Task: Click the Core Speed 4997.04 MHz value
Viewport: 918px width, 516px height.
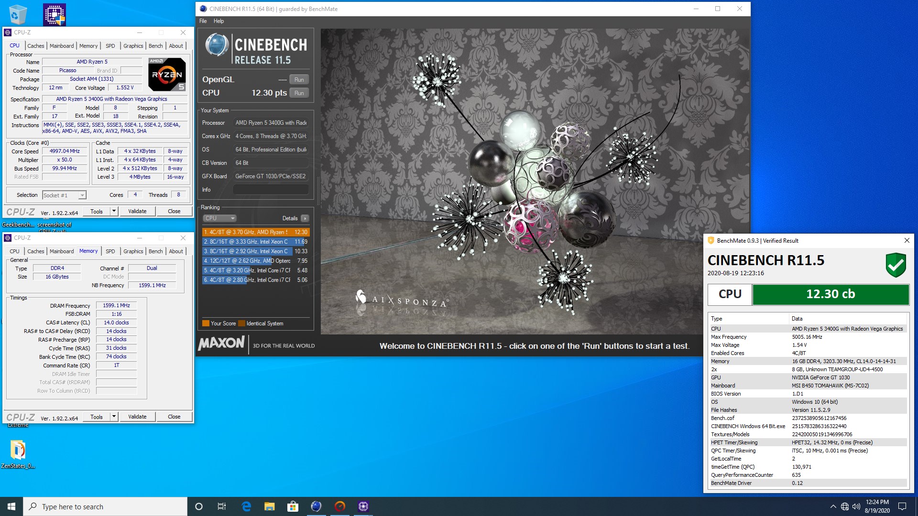Action: [x=65, y=151]
